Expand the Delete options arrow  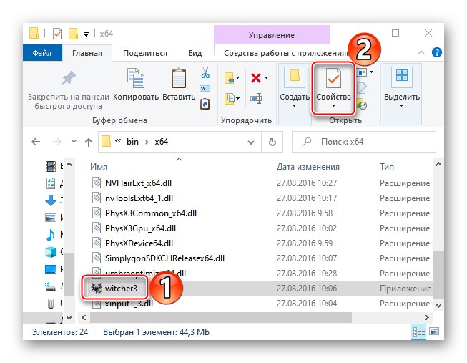266,77
